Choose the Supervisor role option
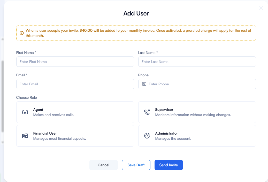 tap(197, 112)
